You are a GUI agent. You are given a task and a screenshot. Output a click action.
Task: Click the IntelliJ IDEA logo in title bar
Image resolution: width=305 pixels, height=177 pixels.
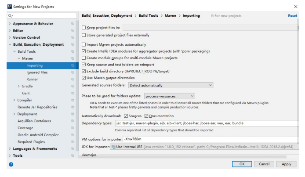click(10, 7)
